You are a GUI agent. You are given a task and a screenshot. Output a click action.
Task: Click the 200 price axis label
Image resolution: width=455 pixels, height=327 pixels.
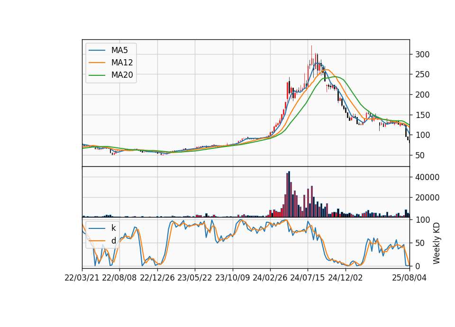[x=422, y=95]
